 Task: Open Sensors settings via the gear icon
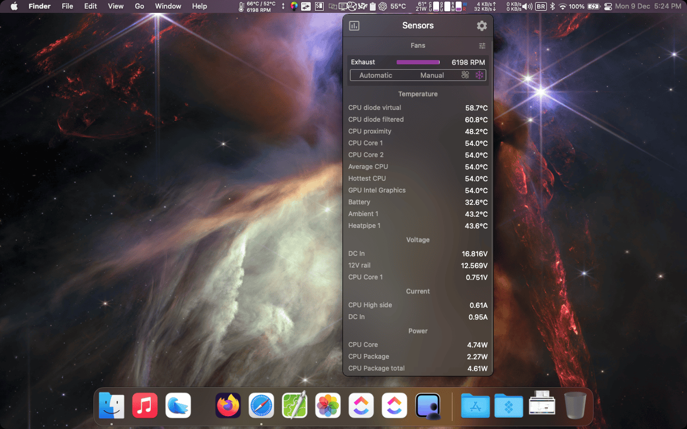[x=481, y=25]
